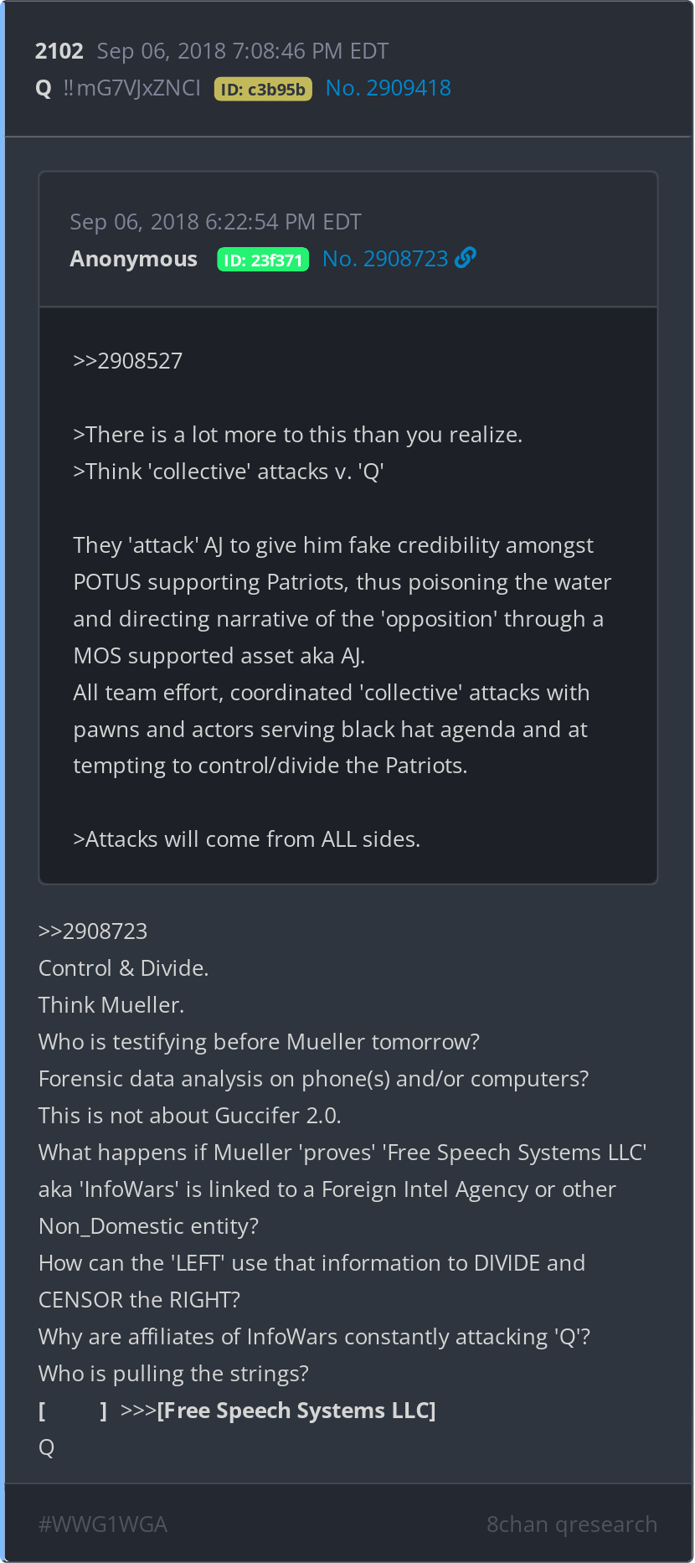
Task: Open post link No. 2909418
Action: (x=388, y=88)
